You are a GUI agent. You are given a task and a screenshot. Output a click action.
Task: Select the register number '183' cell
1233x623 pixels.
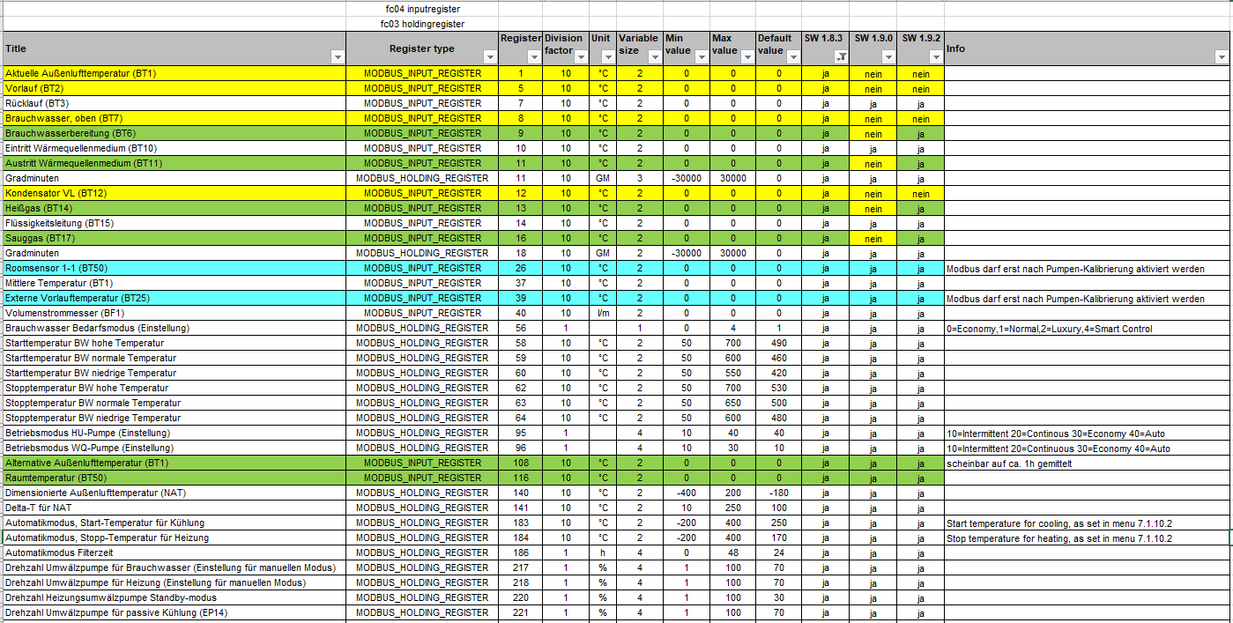tap(520, 523)
